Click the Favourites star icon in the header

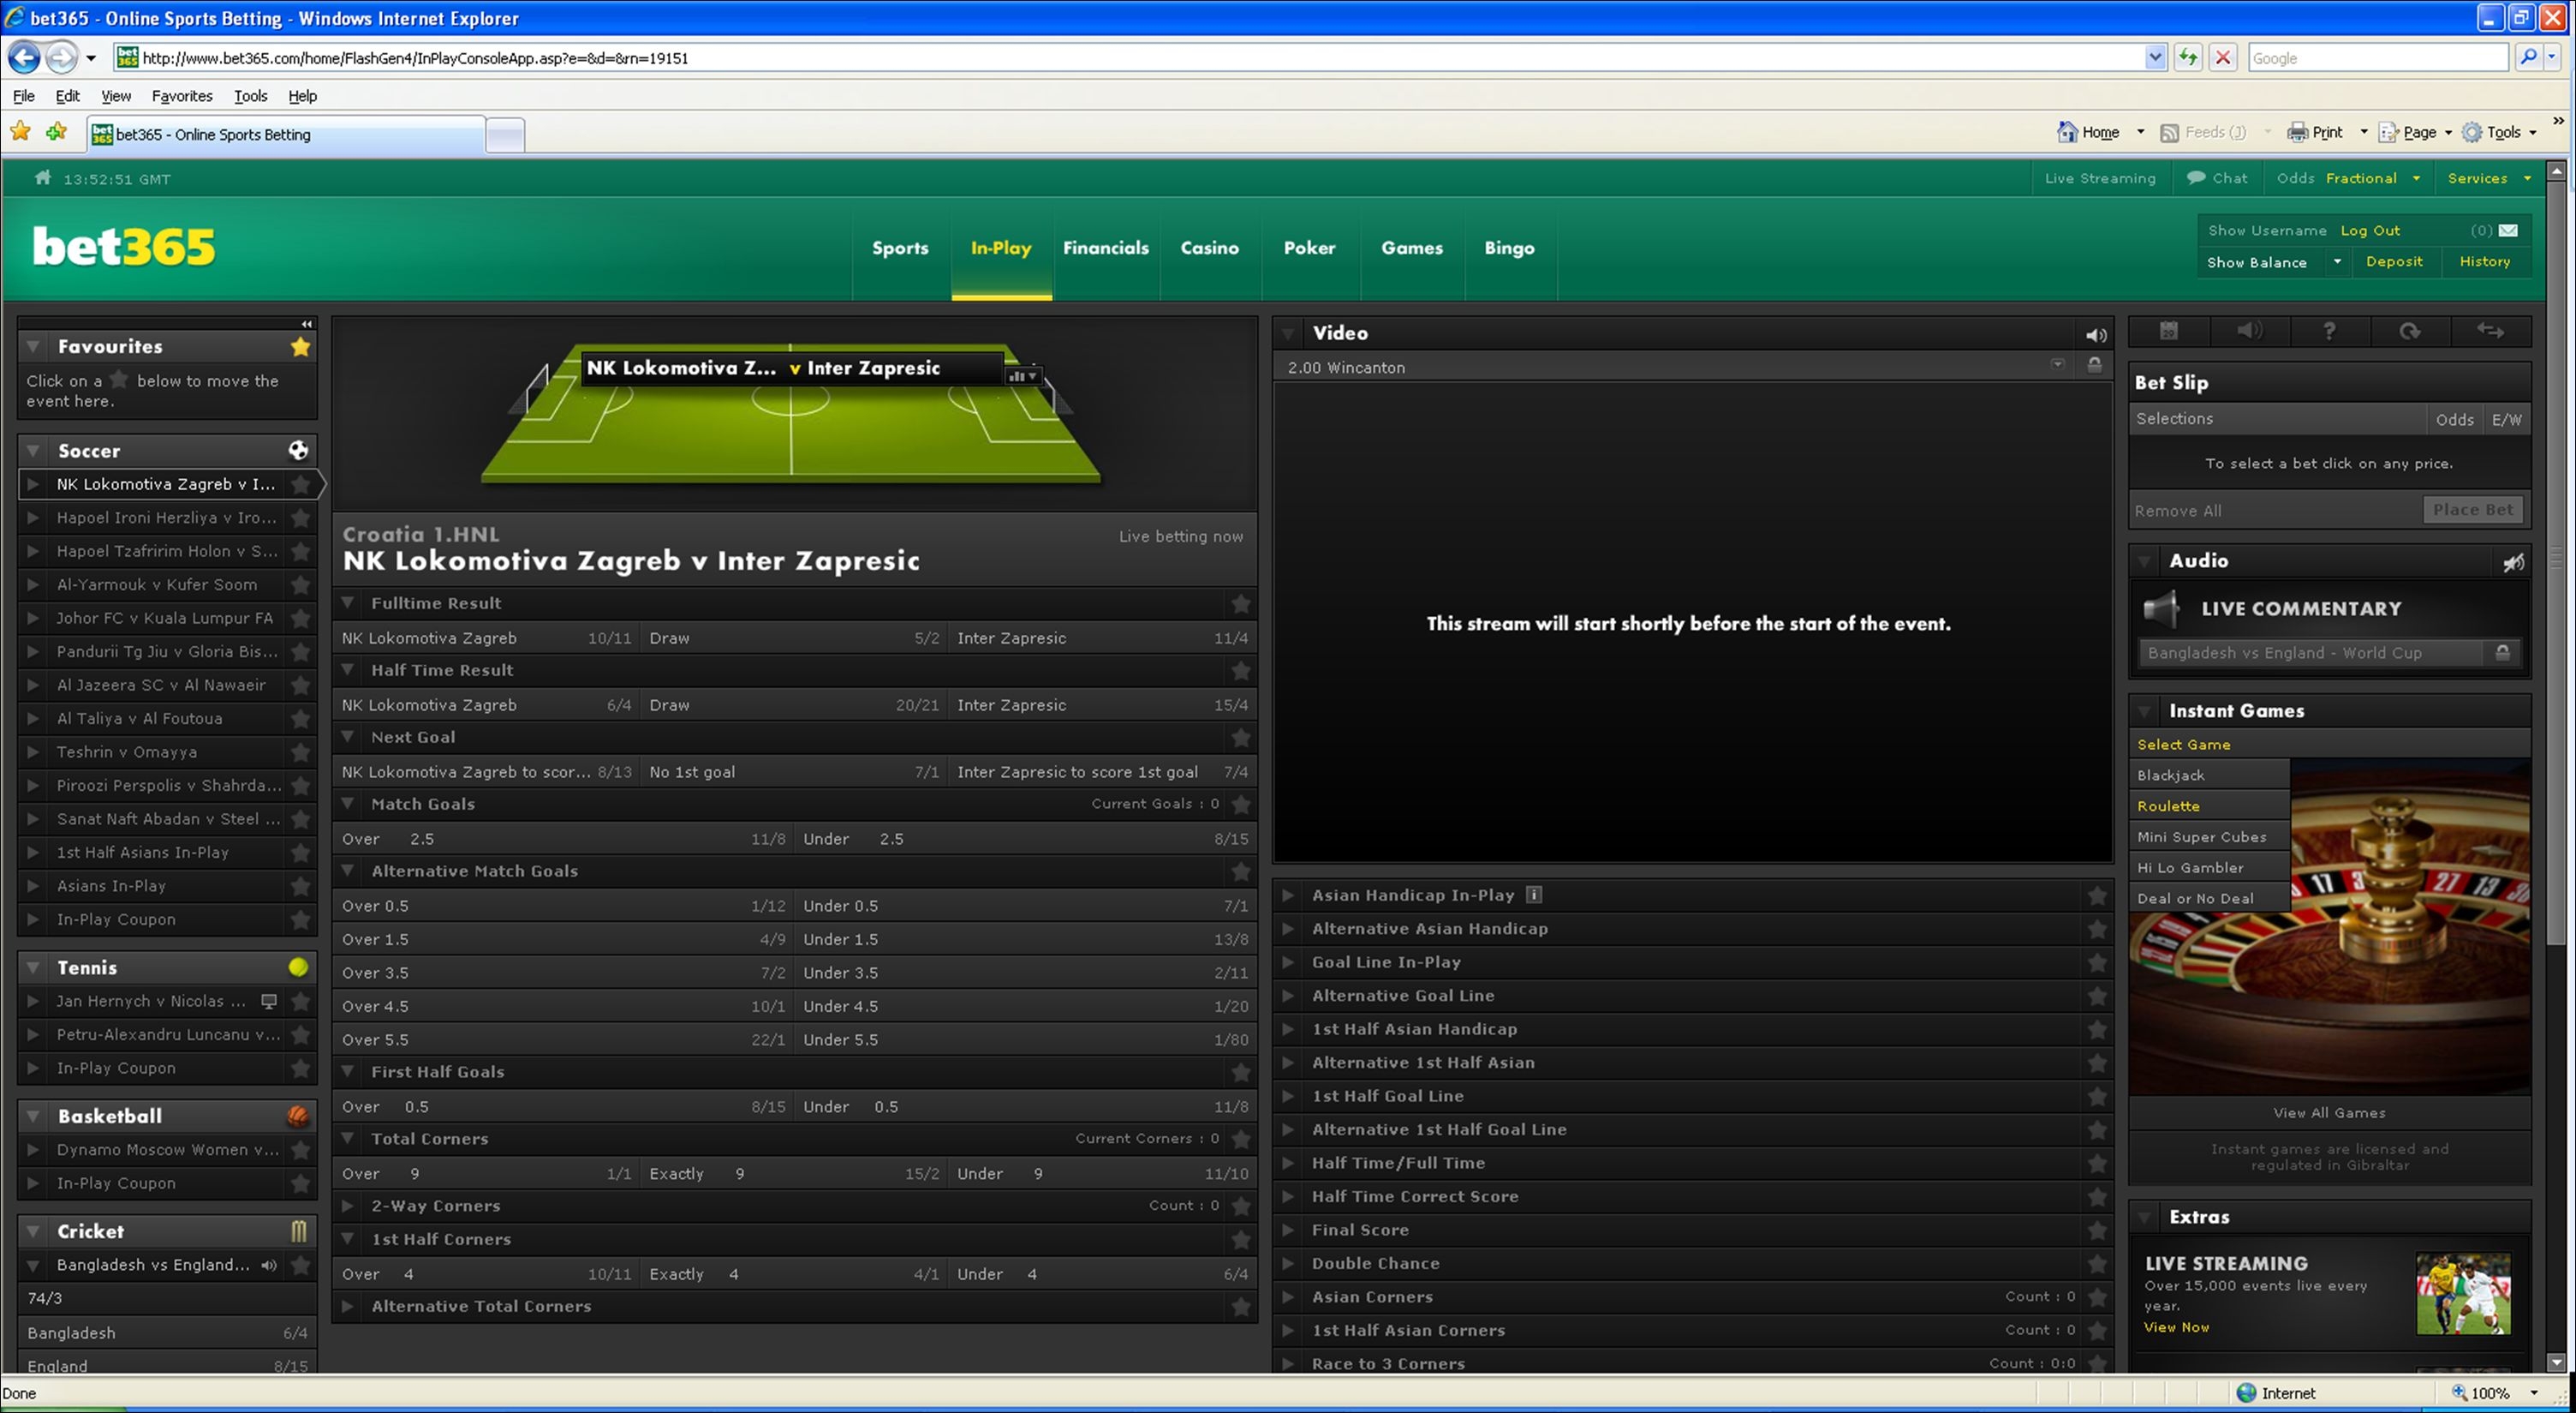tap(300, 346)
